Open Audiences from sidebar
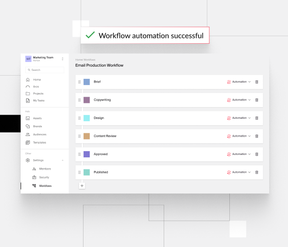Viewport: 288px width, 247px height. (40, 134)
